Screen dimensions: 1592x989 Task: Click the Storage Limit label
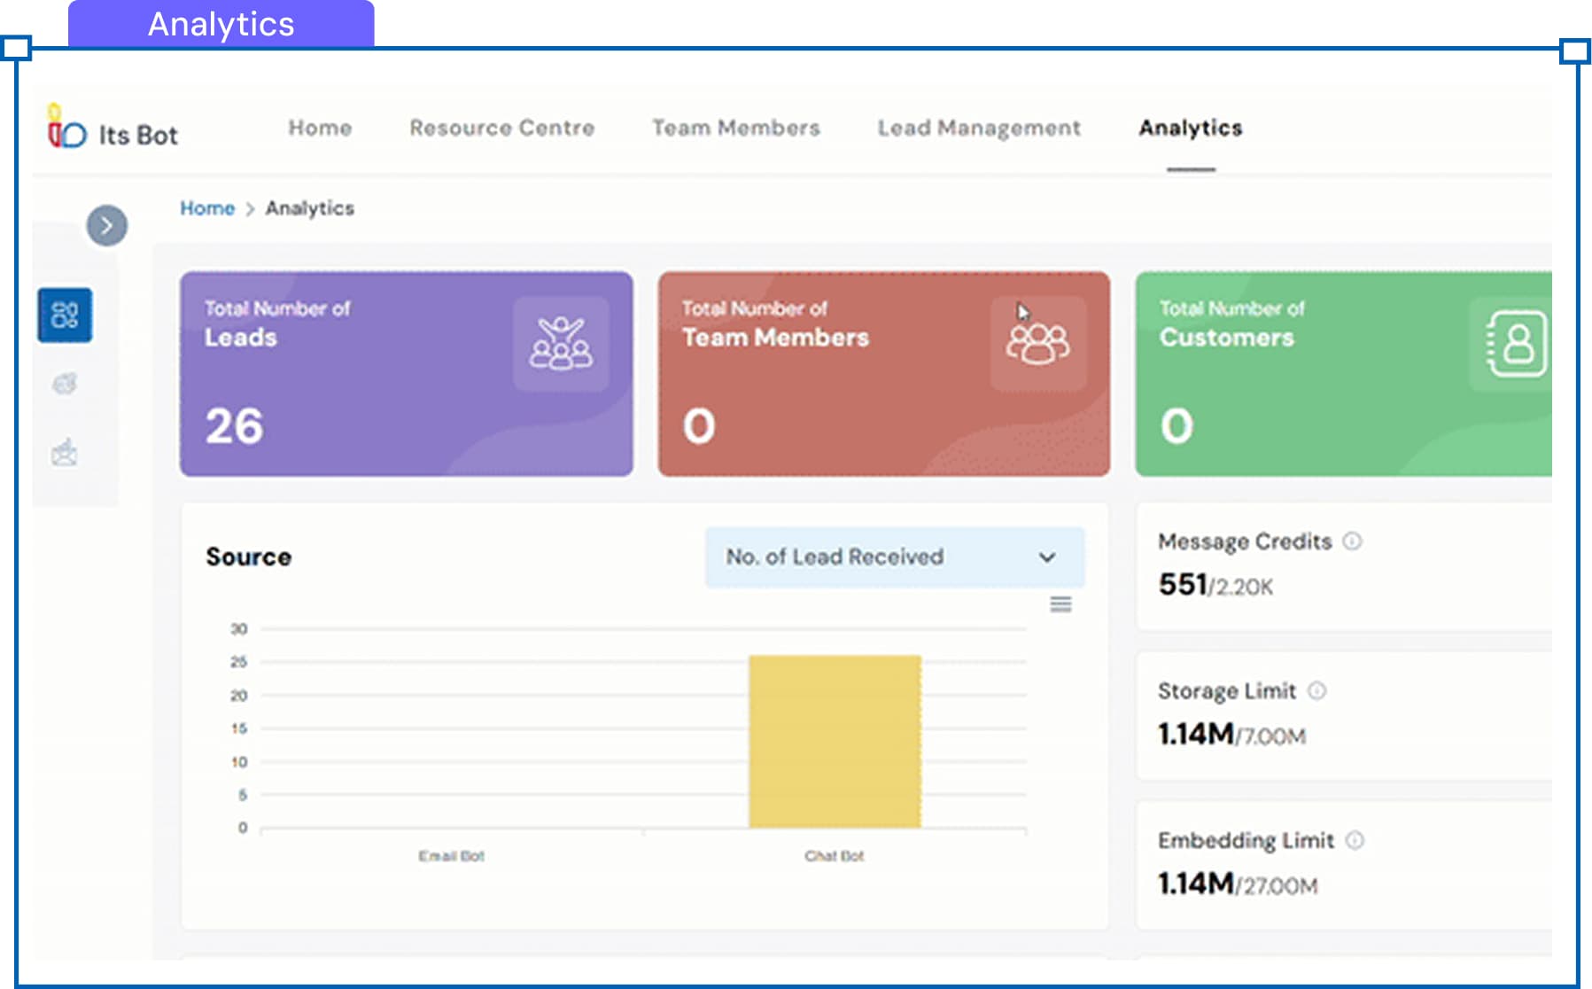[x=1227, y=691]
